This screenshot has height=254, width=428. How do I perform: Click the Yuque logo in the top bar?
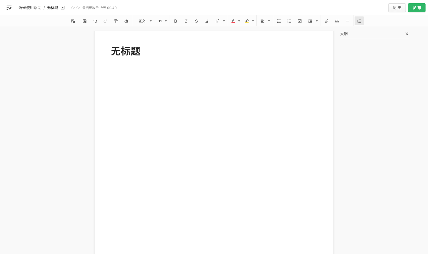(x=9, y=7)
